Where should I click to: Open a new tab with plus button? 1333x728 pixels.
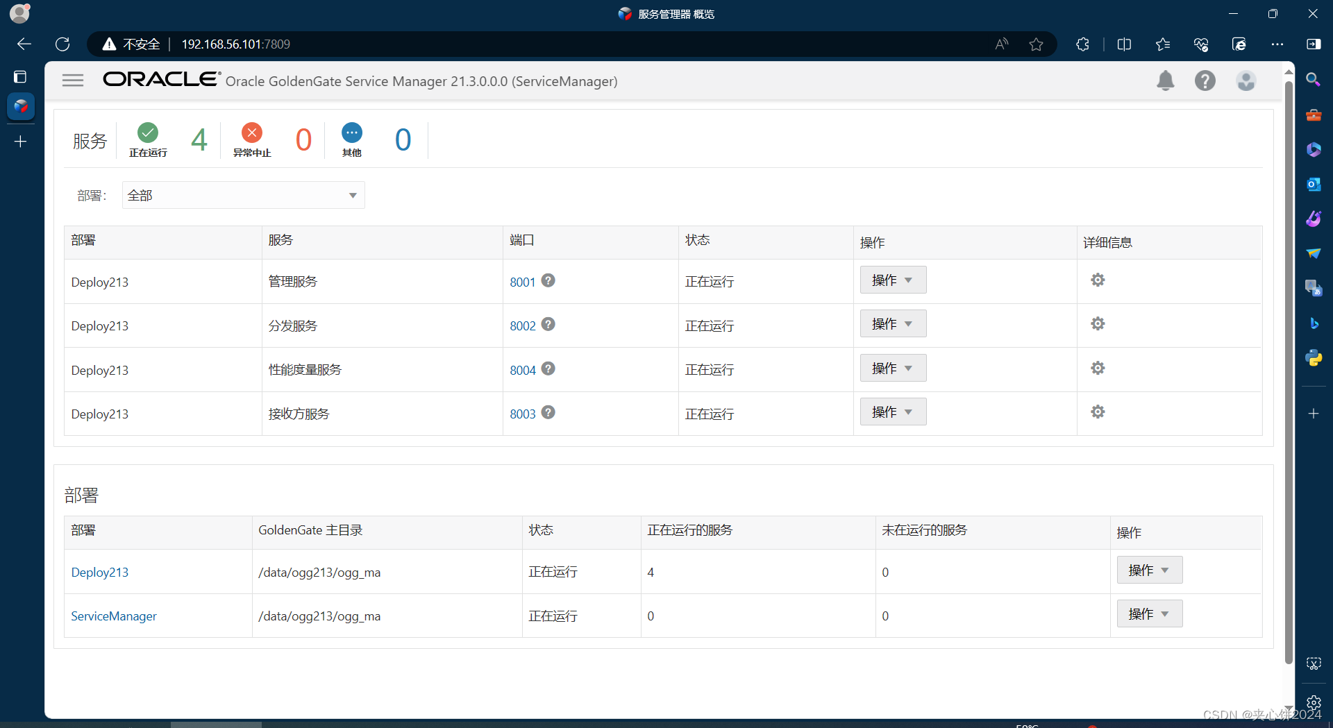pyautogui.click(x=21, y=142)
